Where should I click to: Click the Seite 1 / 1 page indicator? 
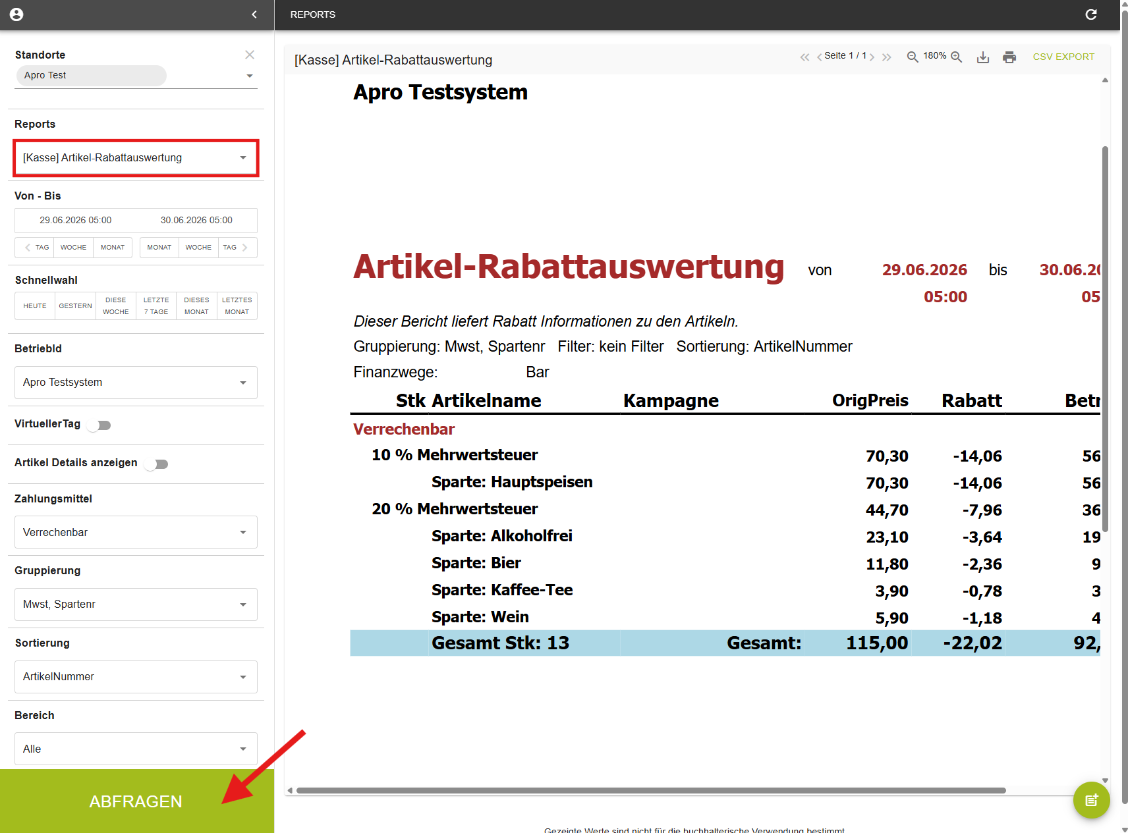845,56
